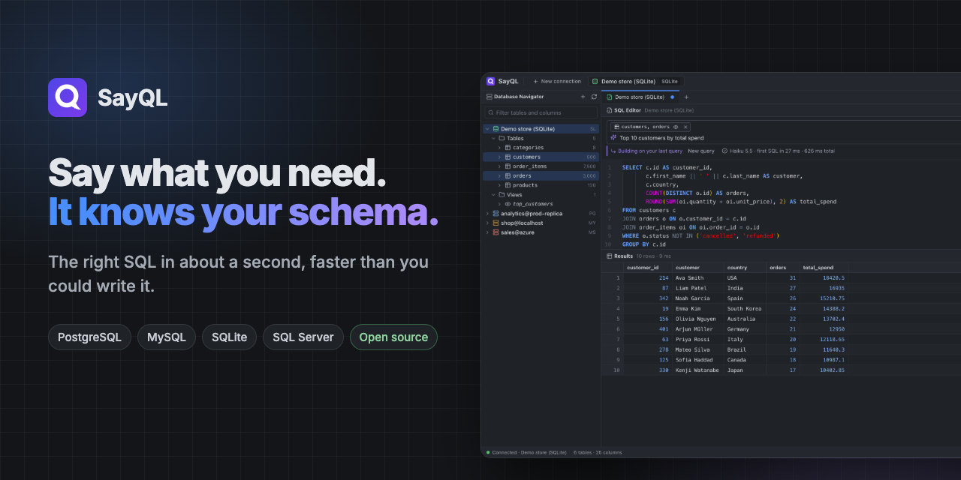Click the South Korea cell in results

(x=744, y=308)
